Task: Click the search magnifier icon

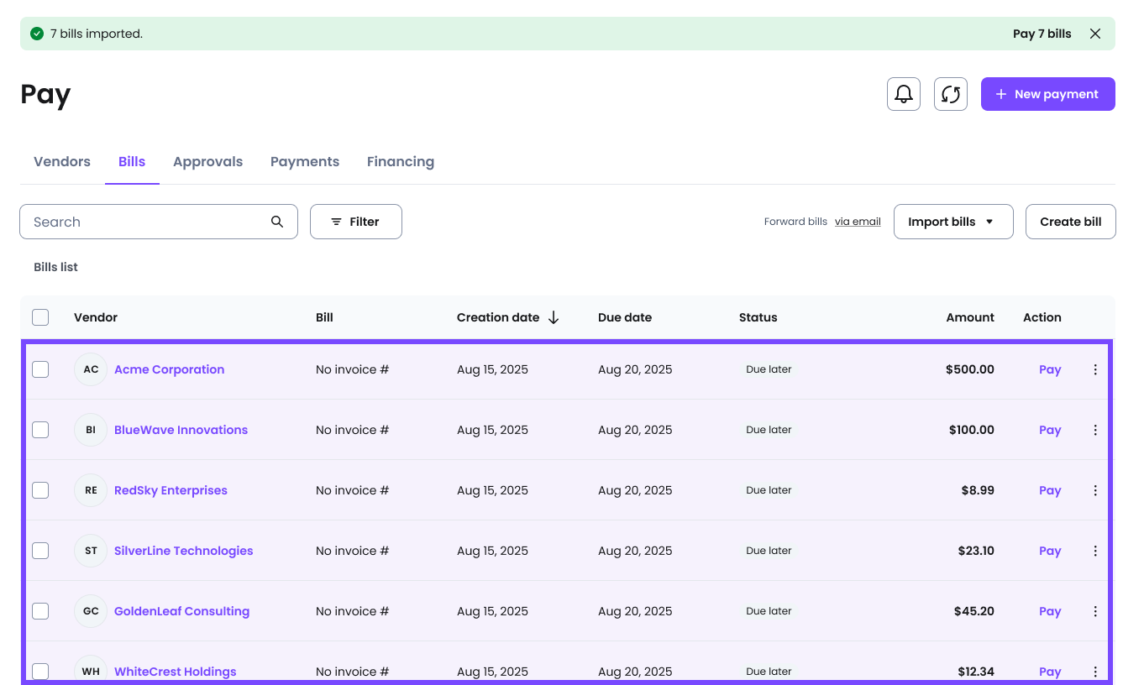Action: (276, 222)
